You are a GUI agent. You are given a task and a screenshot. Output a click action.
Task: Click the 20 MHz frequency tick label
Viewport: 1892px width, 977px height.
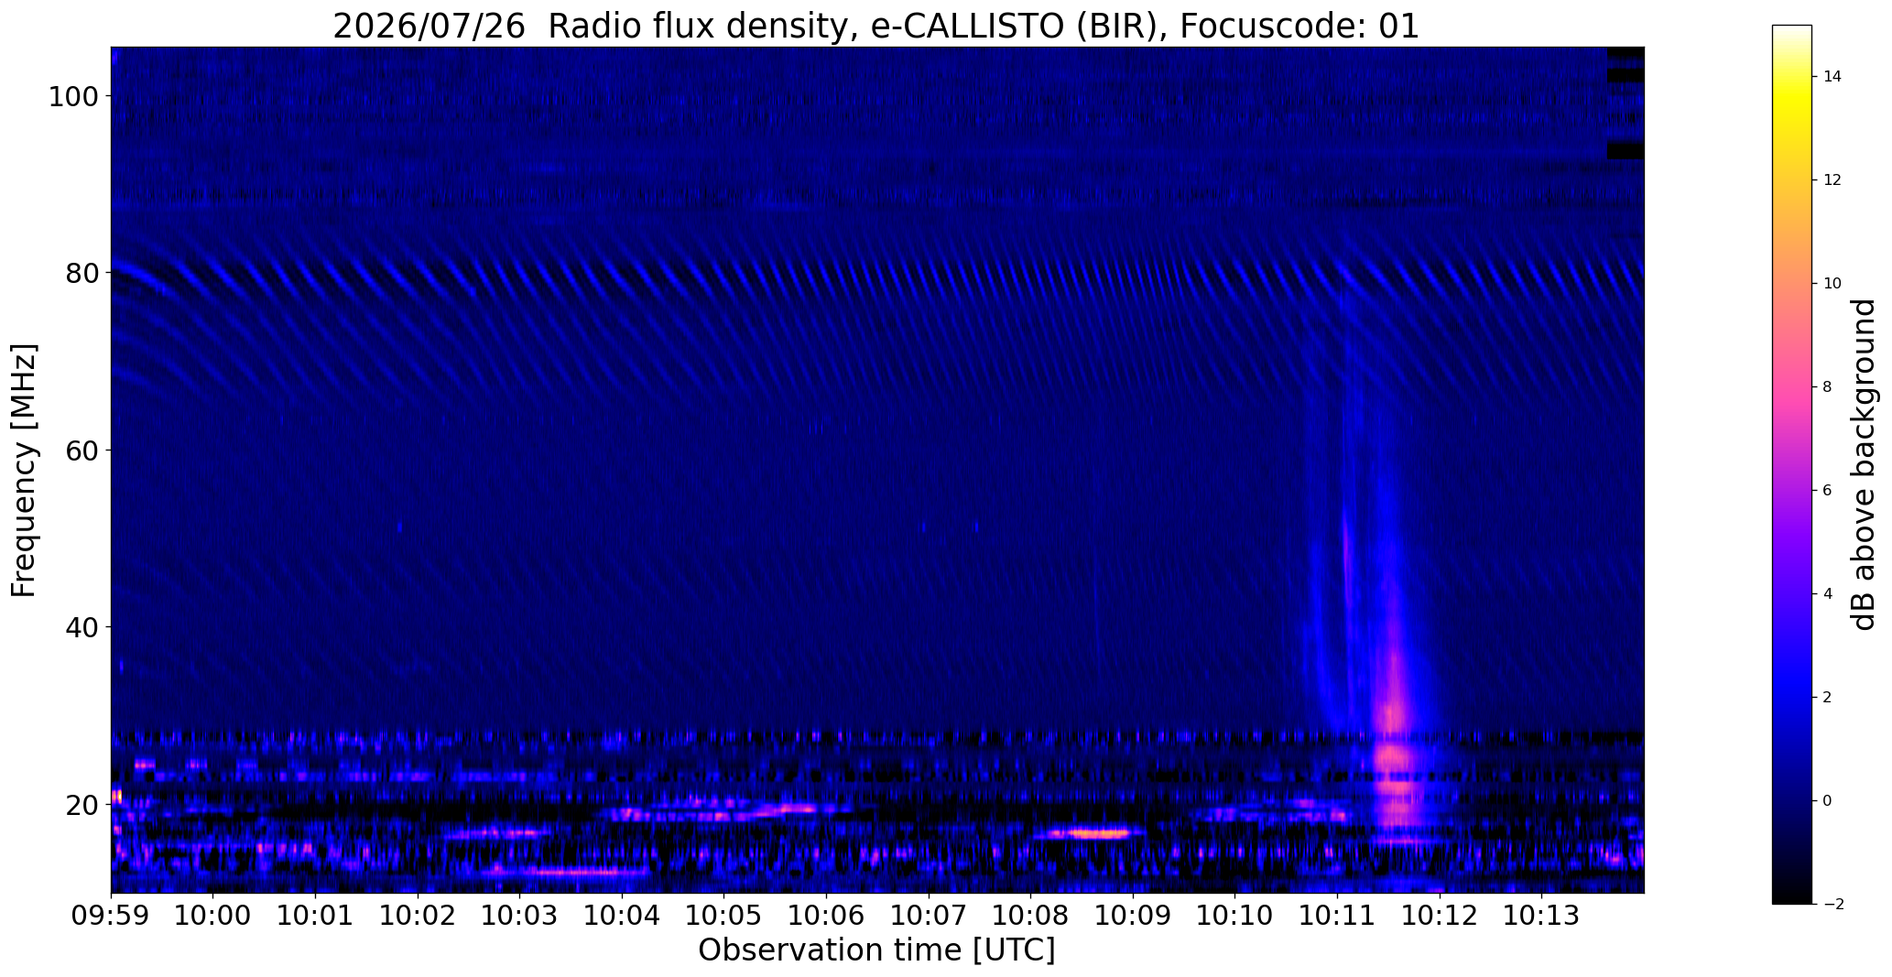pos(82,804)
